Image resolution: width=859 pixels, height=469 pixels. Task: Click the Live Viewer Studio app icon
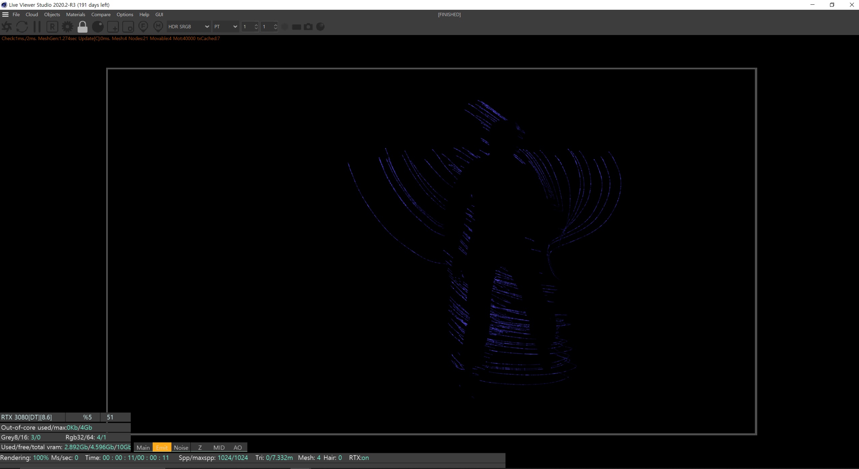coord(4,5)
